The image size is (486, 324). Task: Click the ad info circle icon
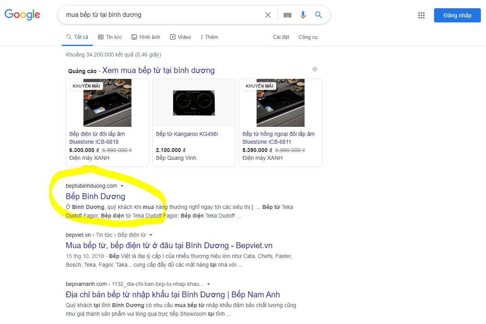click(315, 69)
